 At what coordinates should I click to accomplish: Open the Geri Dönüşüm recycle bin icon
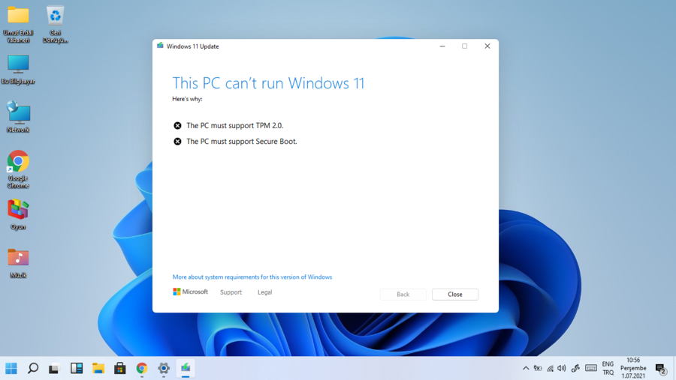coord(55,24)
